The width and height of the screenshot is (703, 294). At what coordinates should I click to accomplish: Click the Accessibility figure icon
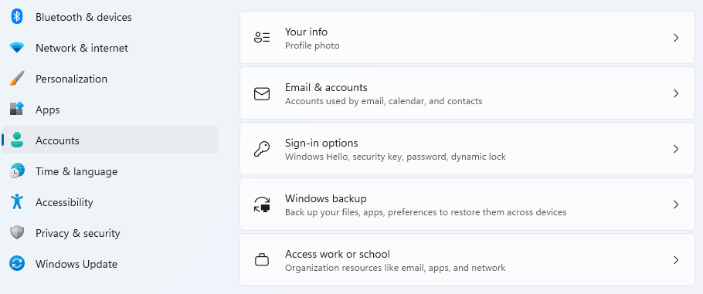[x=17, y=201]
